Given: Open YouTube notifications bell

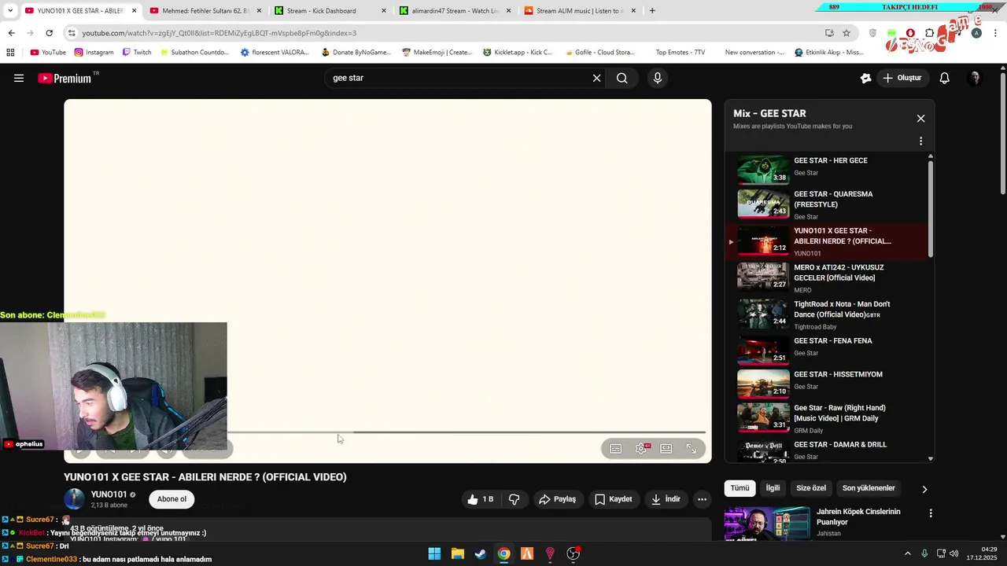Looking at the screenshot, I should point(945,78).
